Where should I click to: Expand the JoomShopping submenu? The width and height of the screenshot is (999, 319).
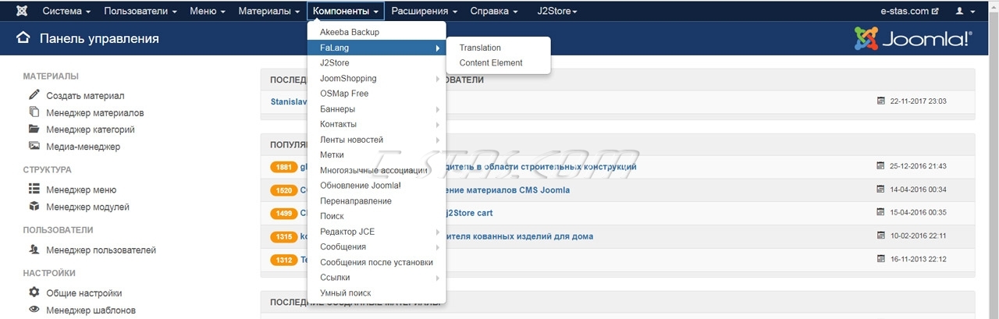(377, 78)
